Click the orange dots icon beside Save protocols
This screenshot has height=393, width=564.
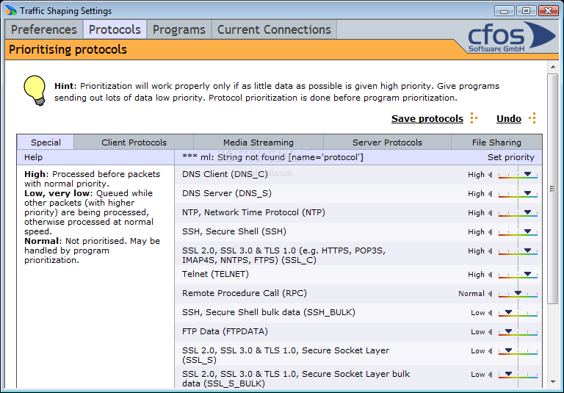(474, 118)
